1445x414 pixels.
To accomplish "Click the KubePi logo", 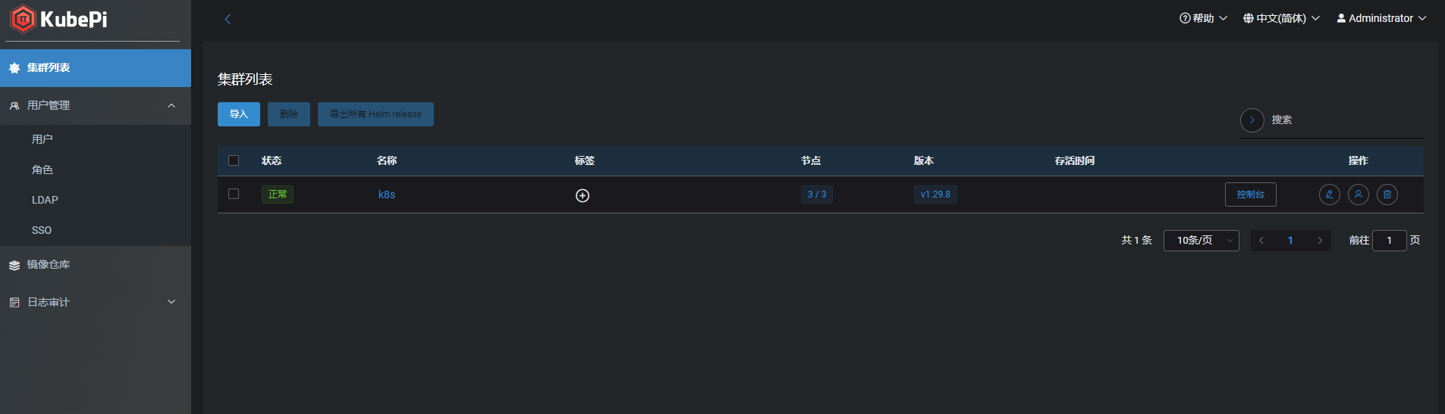I will (59, 19).
